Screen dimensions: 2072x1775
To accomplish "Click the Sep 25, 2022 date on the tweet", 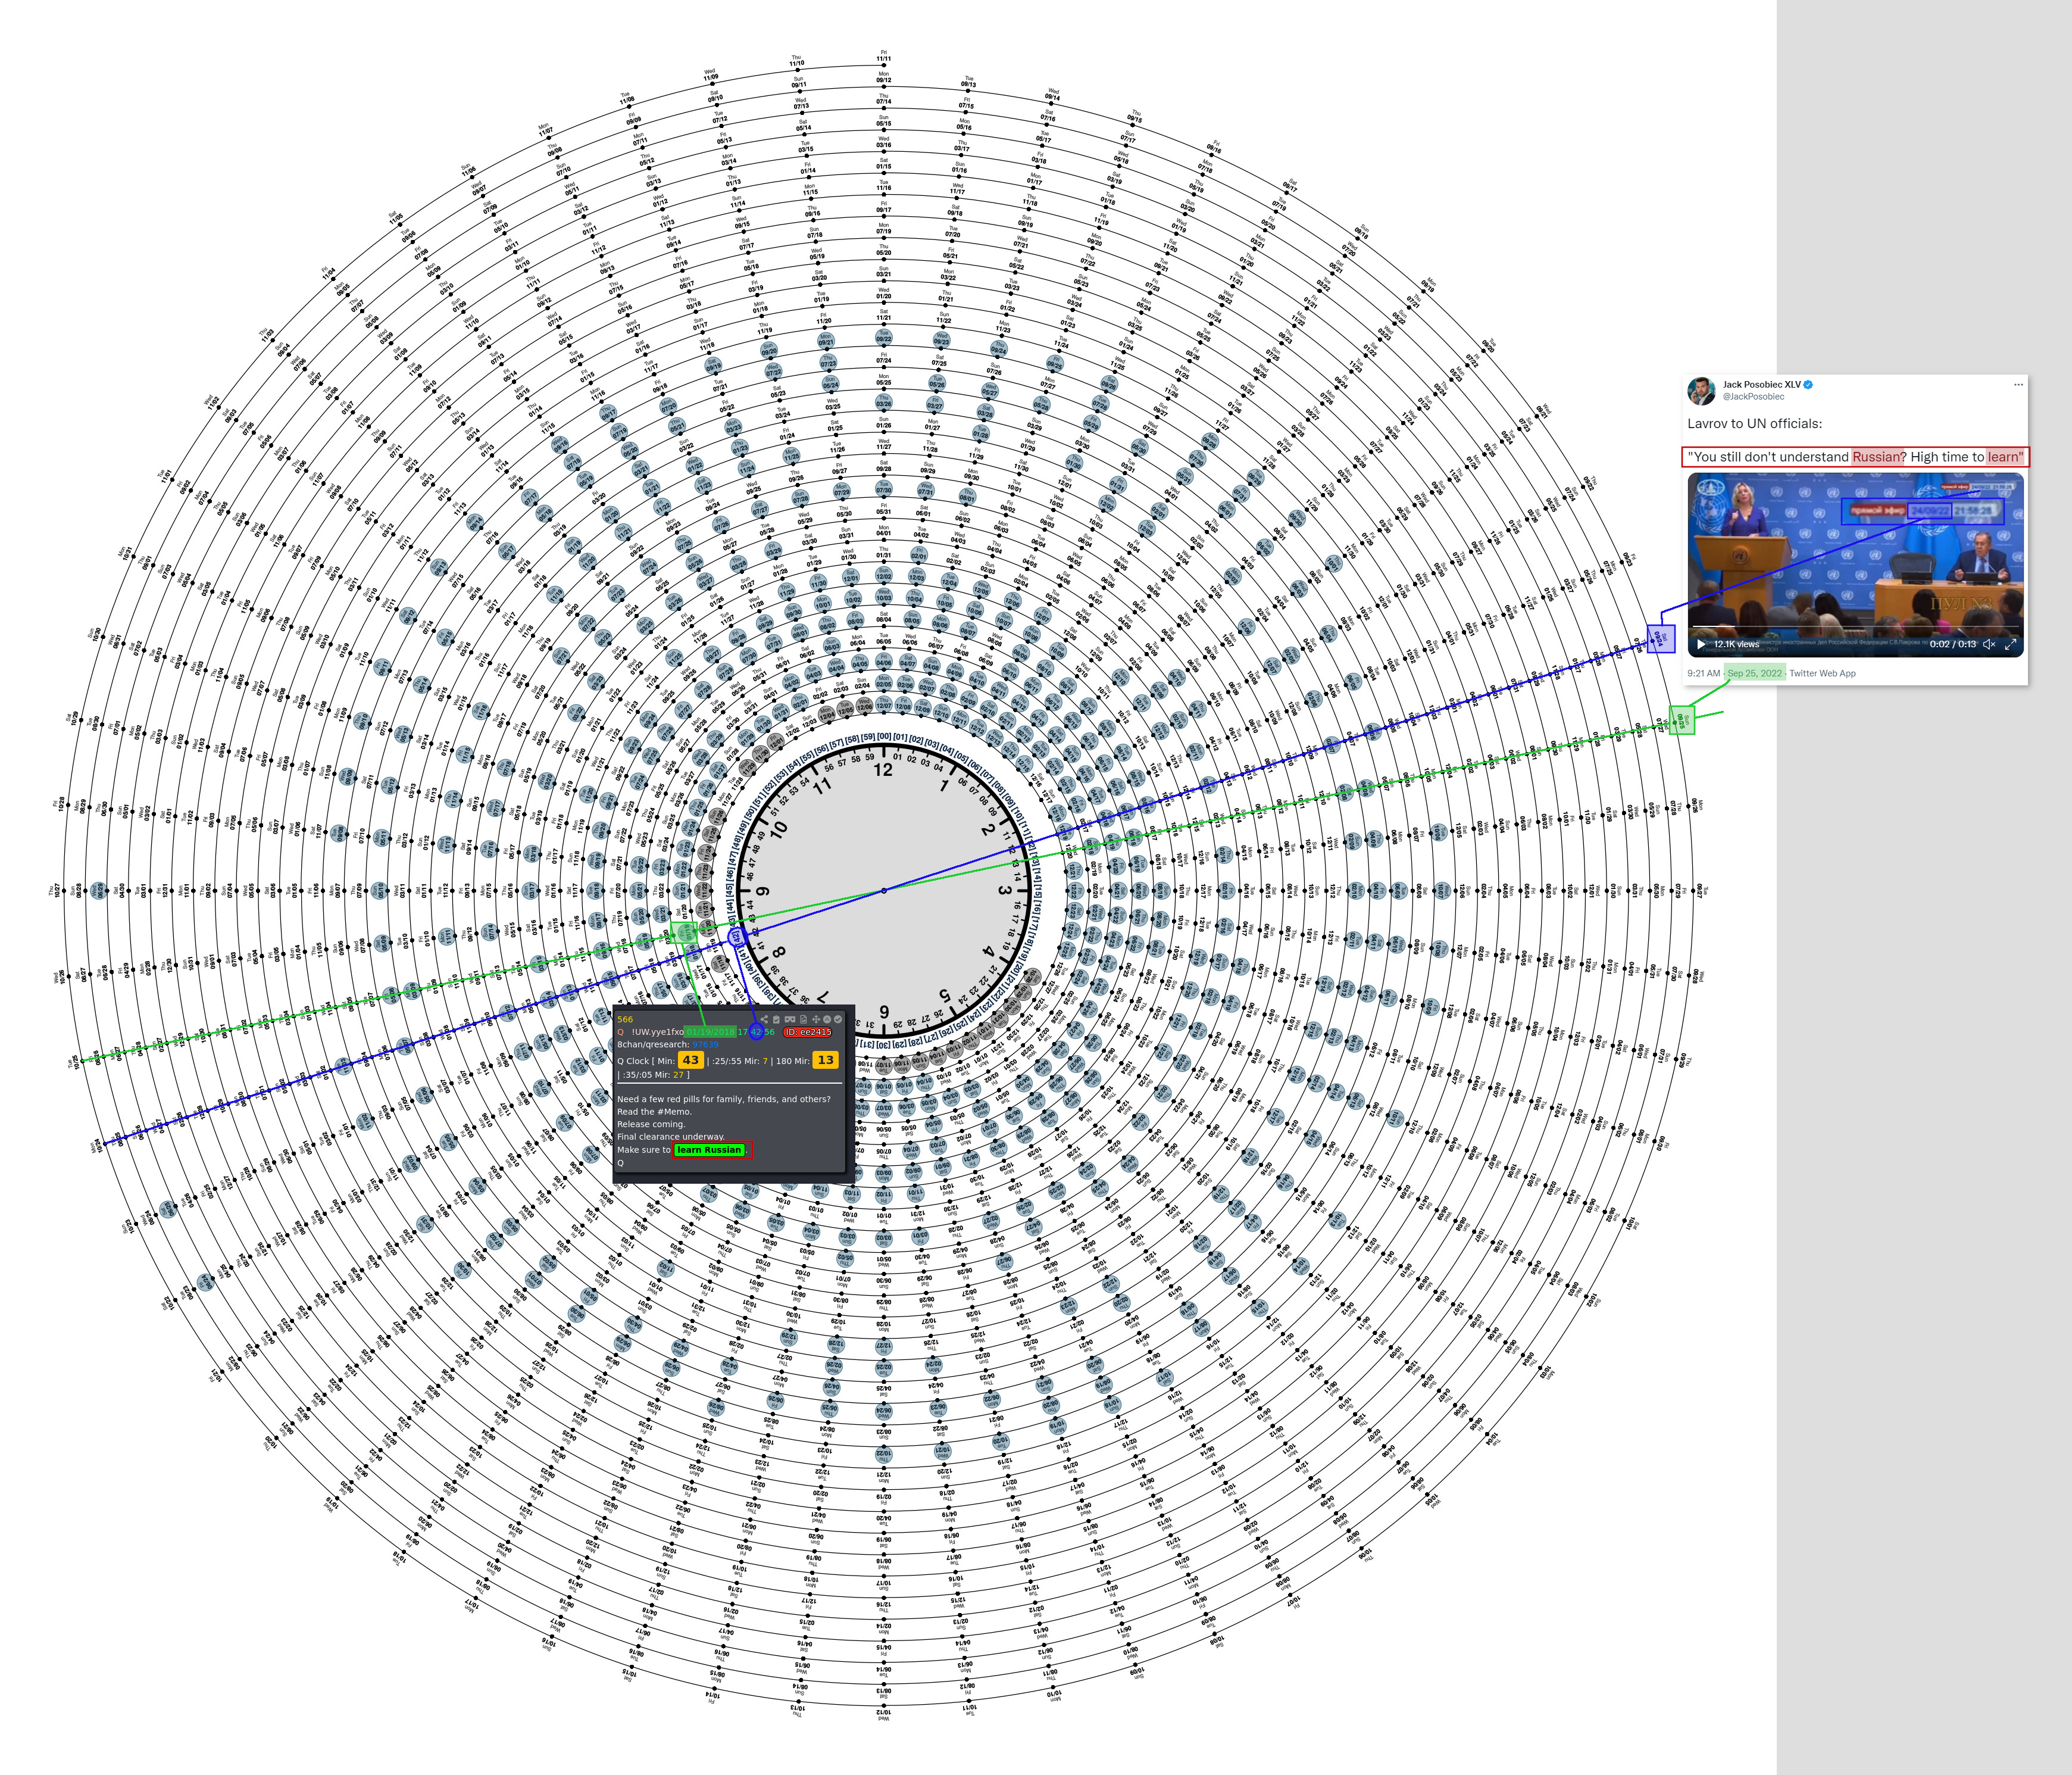I will tap(1755, 673).
